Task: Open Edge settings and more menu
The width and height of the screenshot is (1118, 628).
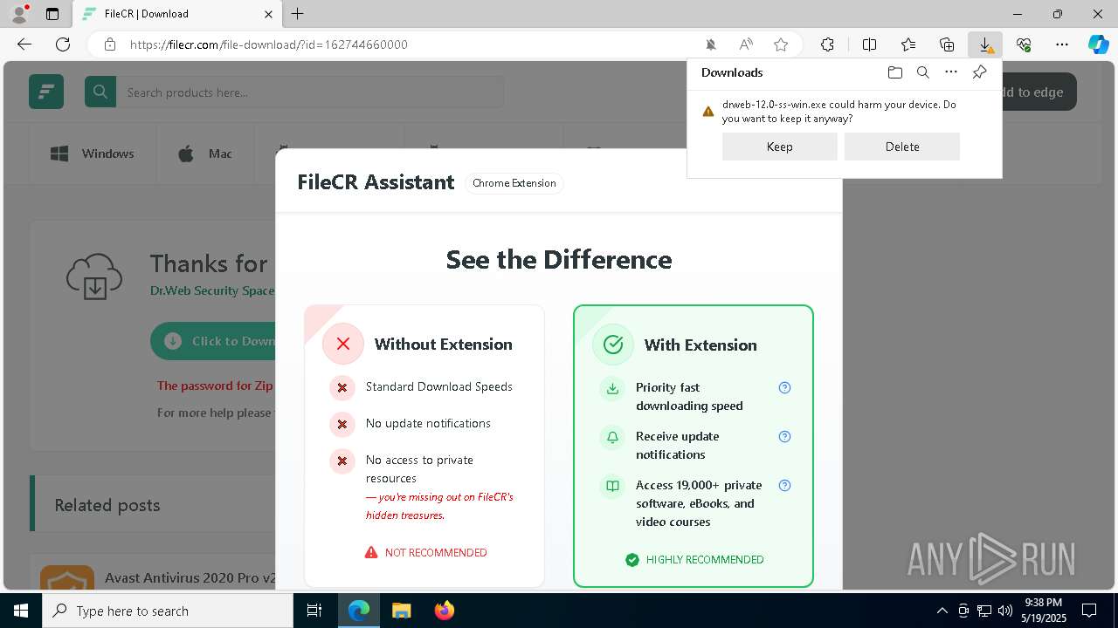Action: [x=1062, y=44]
